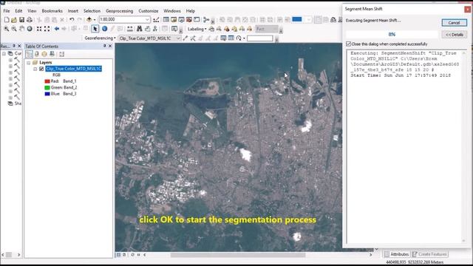Select the Measure tool icon

(130, 29)
